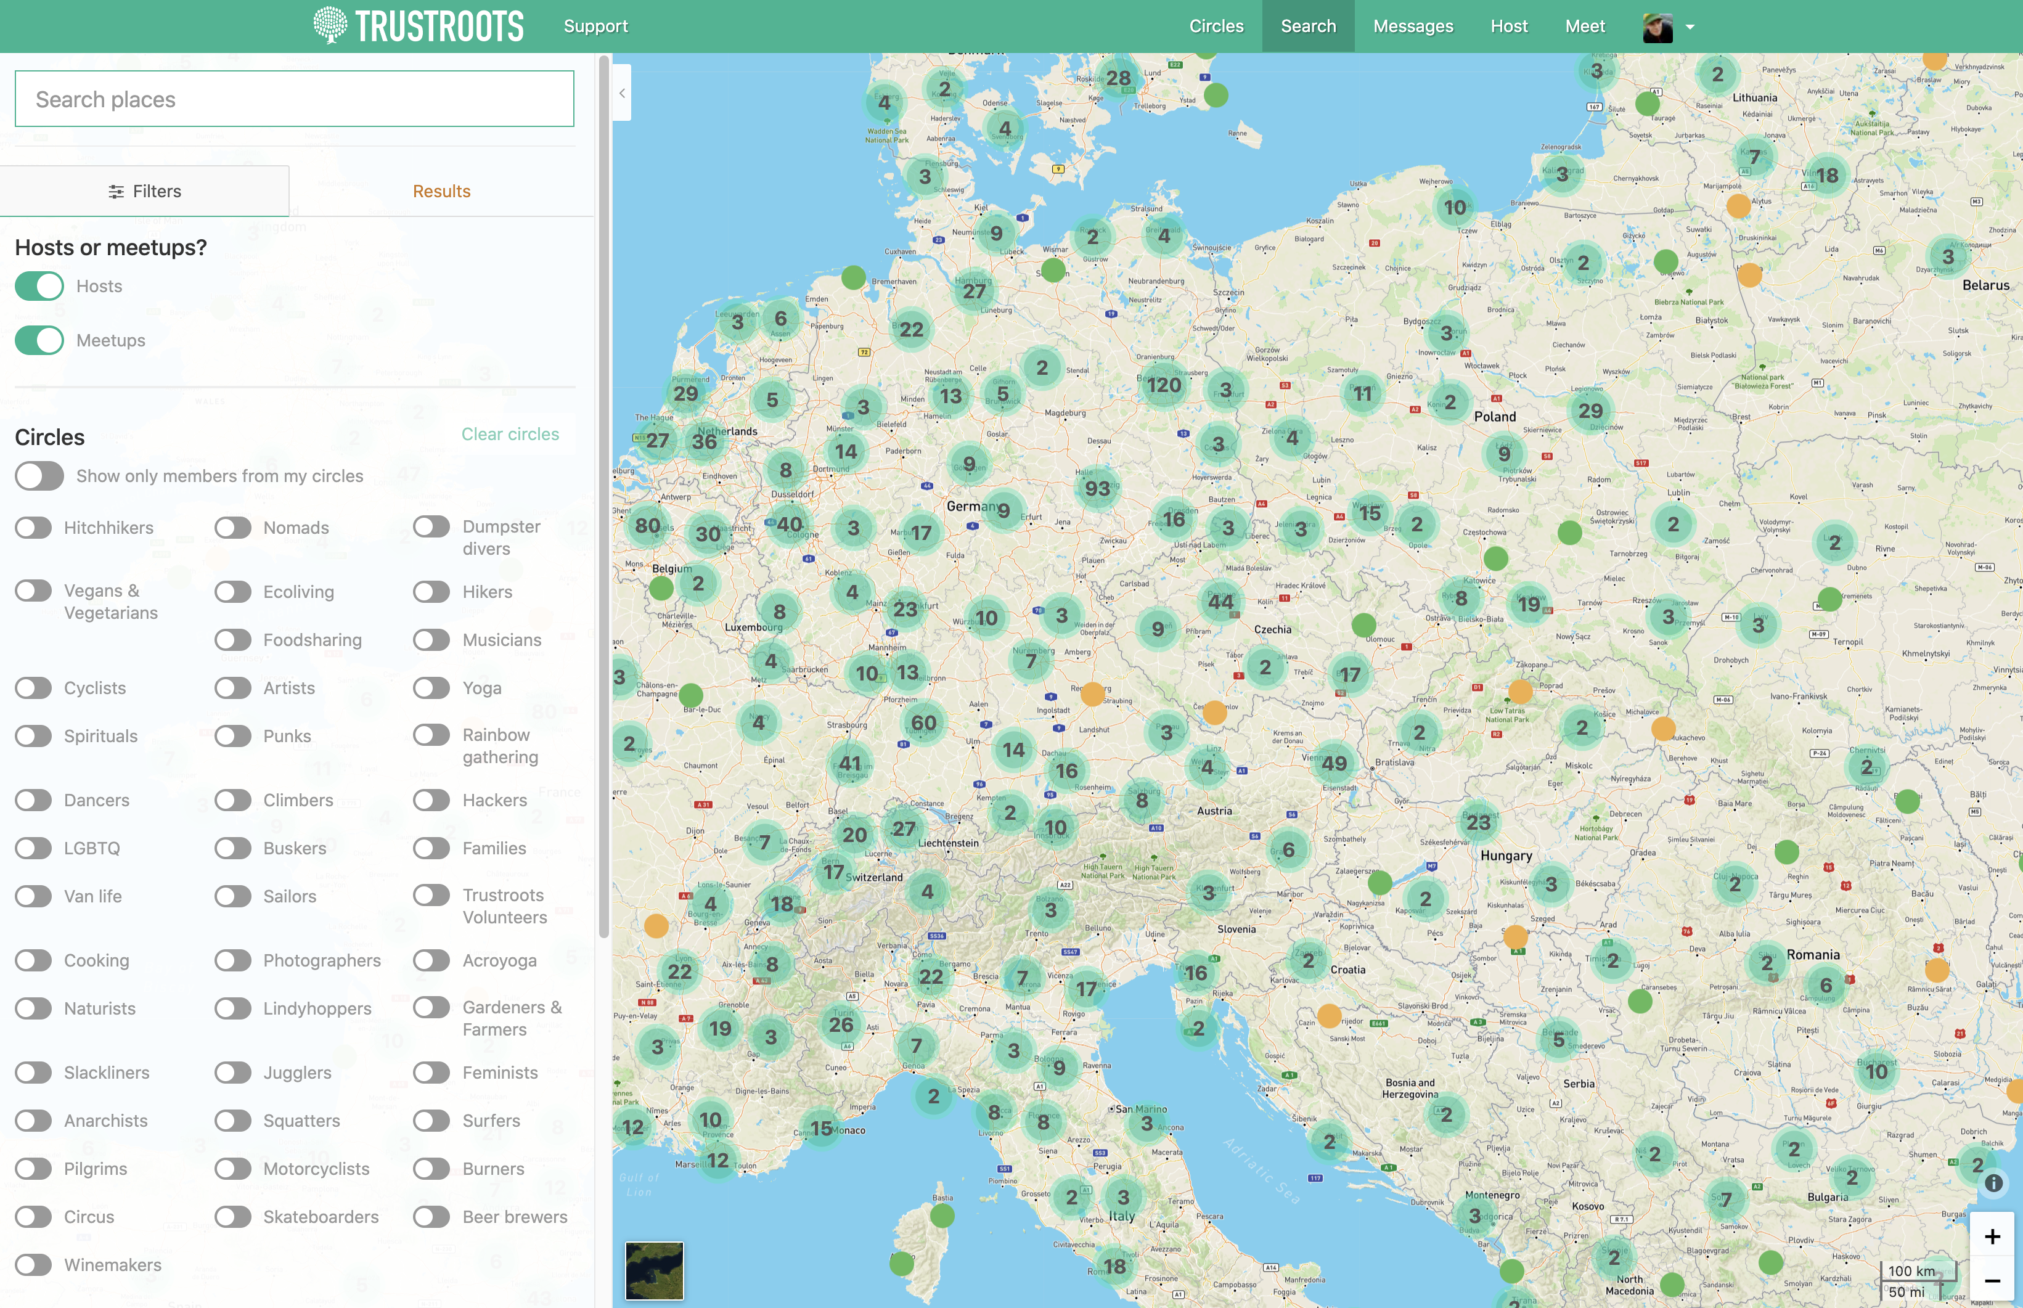Image resolution: width=2023 pixels, height=1308 pixels.
Task: Click the Search navigation item
Action: tap(1308, 27)
